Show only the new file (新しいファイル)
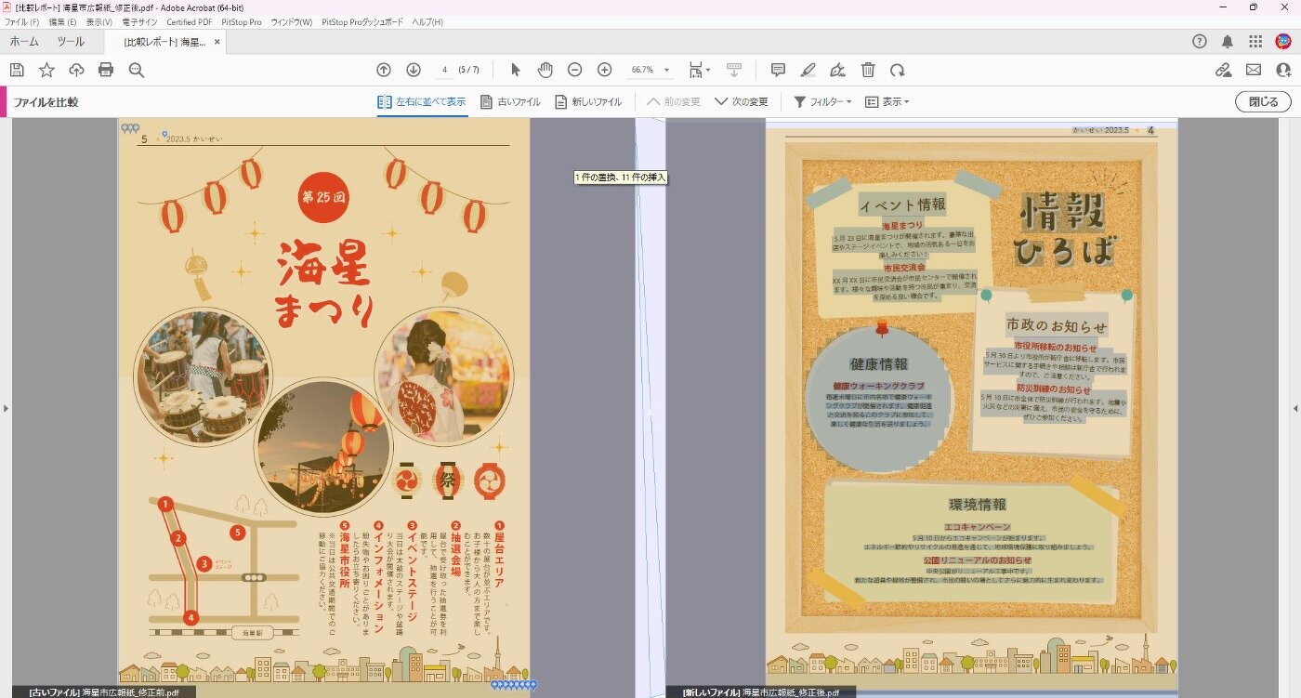1301x698 pixels. pyautogui.click(x=588, y=102)
